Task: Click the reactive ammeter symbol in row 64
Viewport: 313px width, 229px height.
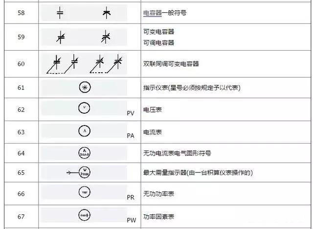Action: tap(84, 152)
